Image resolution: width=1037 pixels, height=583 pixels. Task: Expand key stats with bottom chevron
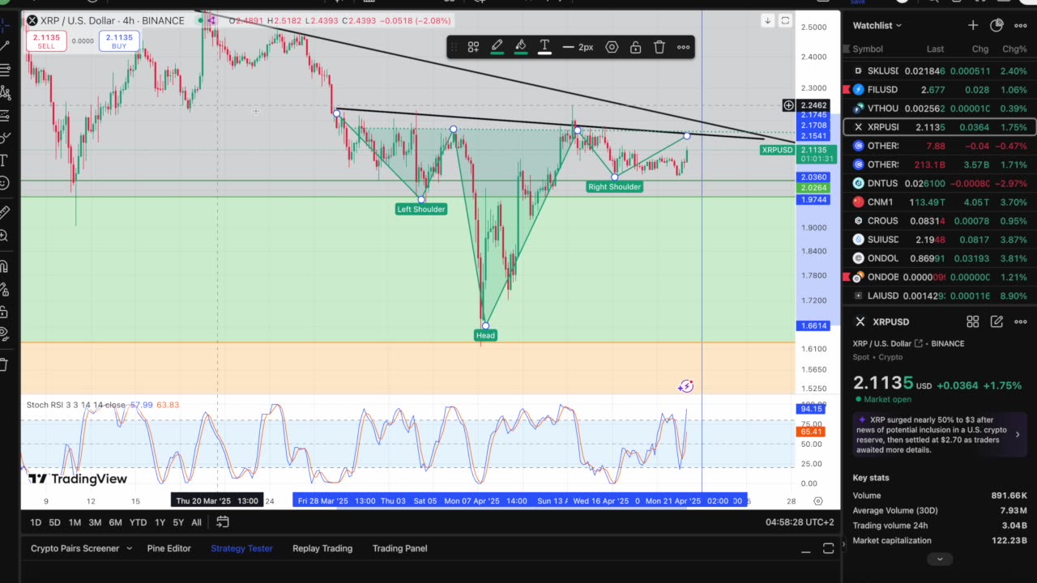click(x=940, y=559)
